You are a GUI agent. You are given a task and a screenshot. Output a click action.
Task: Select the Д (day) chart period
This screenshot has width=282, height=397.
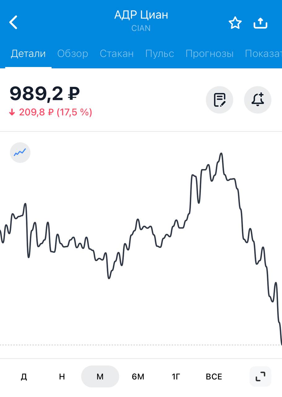[x=24, y=377]
